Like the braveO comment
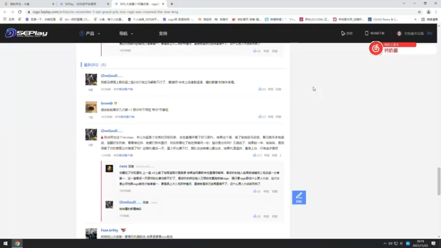This screenshot has height=248, width=441. pos(261,117)
